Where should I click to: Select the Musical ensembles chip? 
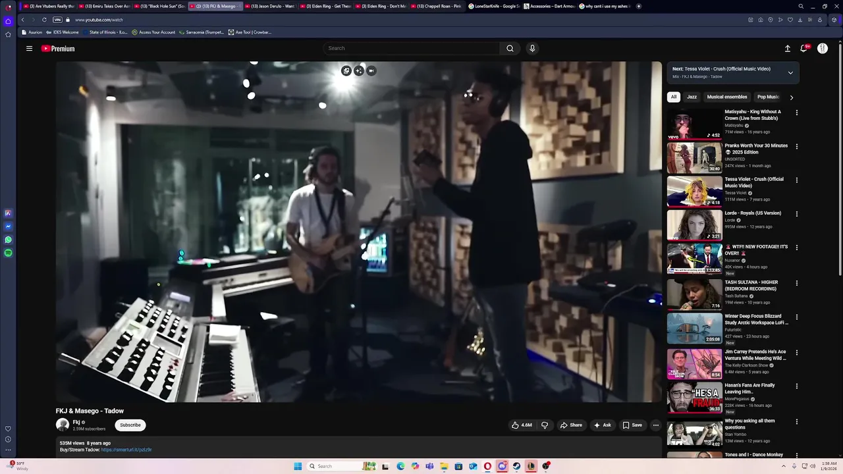click(726, 97)
